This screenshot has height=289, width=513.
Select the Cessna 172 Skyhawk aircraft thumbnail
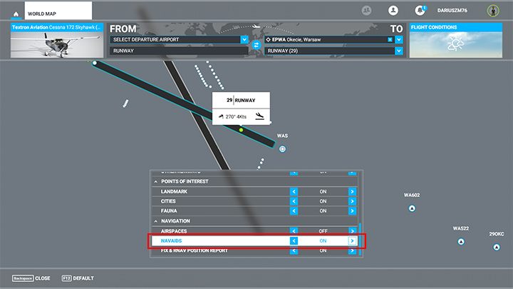tap(57, 41)
